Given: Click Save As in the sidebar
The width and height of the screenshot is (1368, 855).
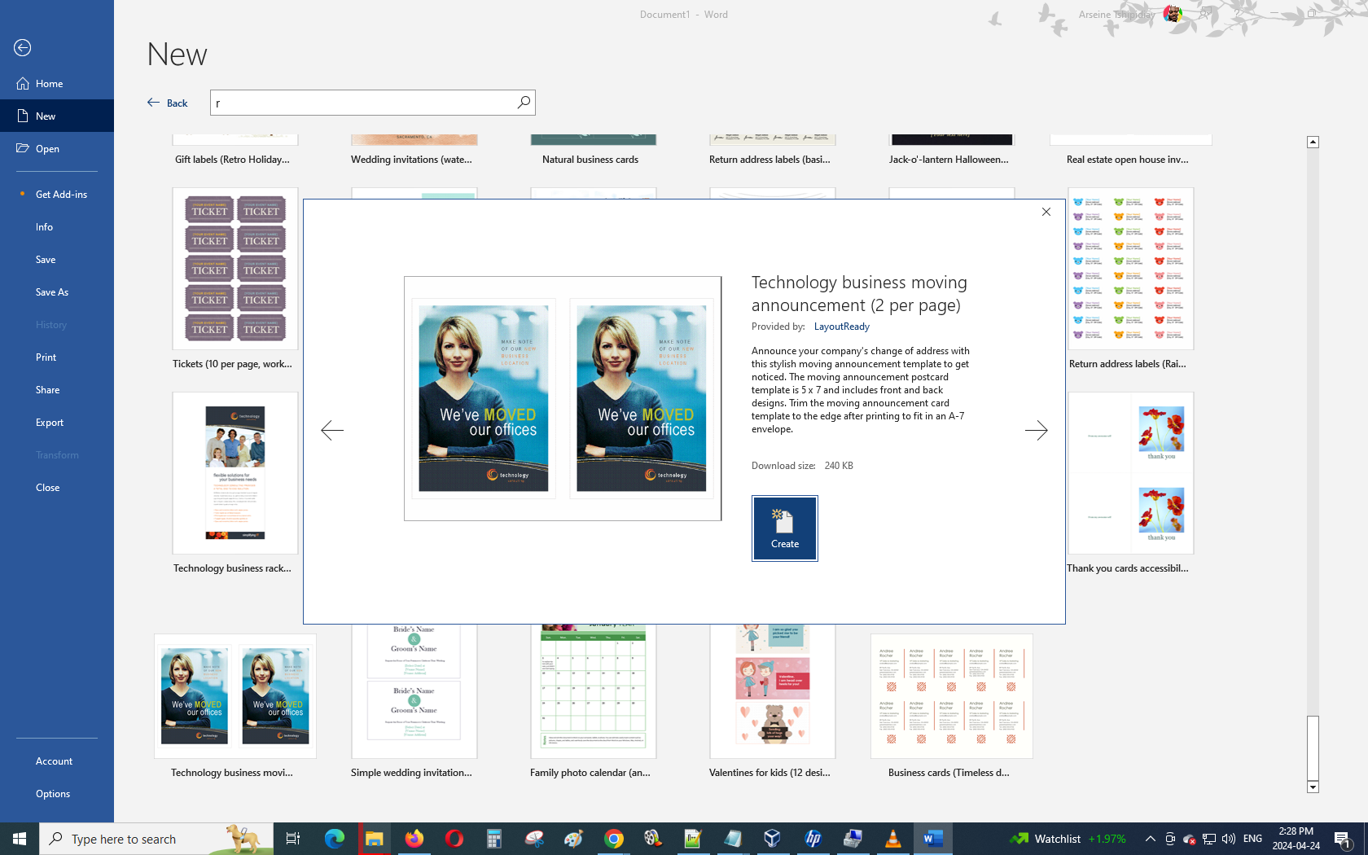Looking at the screenshot, I should pos(52,292).
